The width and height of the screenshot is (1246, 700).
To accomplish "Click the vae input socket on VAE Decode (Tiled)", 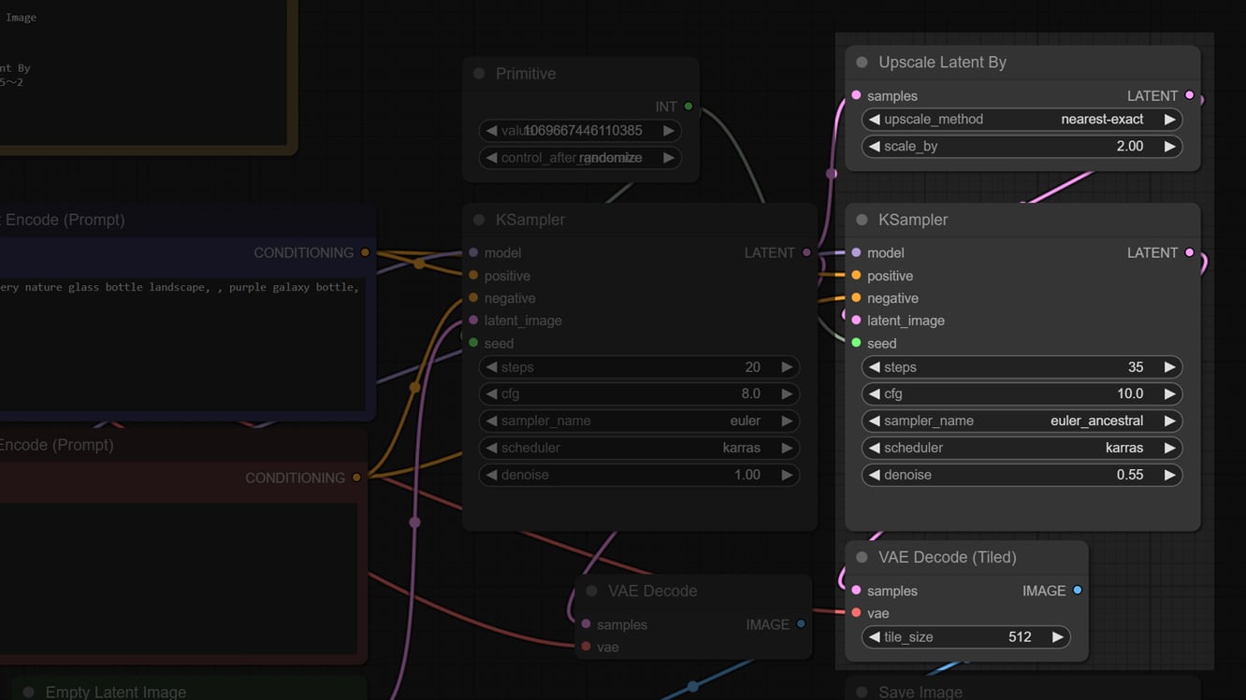I will click(x=856, y=613).
